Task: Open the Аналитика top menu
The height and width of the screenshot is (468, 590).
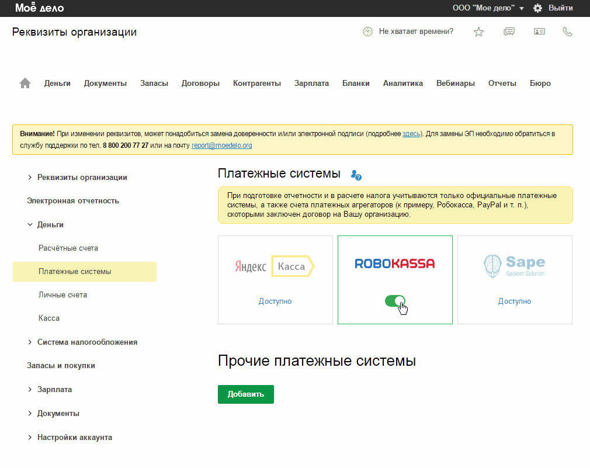Action: click(x=403, y=84)
